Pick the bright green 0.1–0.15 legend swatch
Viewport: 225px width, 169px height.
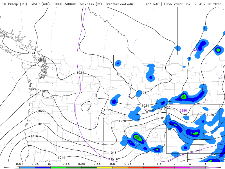pyautogui.click(x=58, y=168)
